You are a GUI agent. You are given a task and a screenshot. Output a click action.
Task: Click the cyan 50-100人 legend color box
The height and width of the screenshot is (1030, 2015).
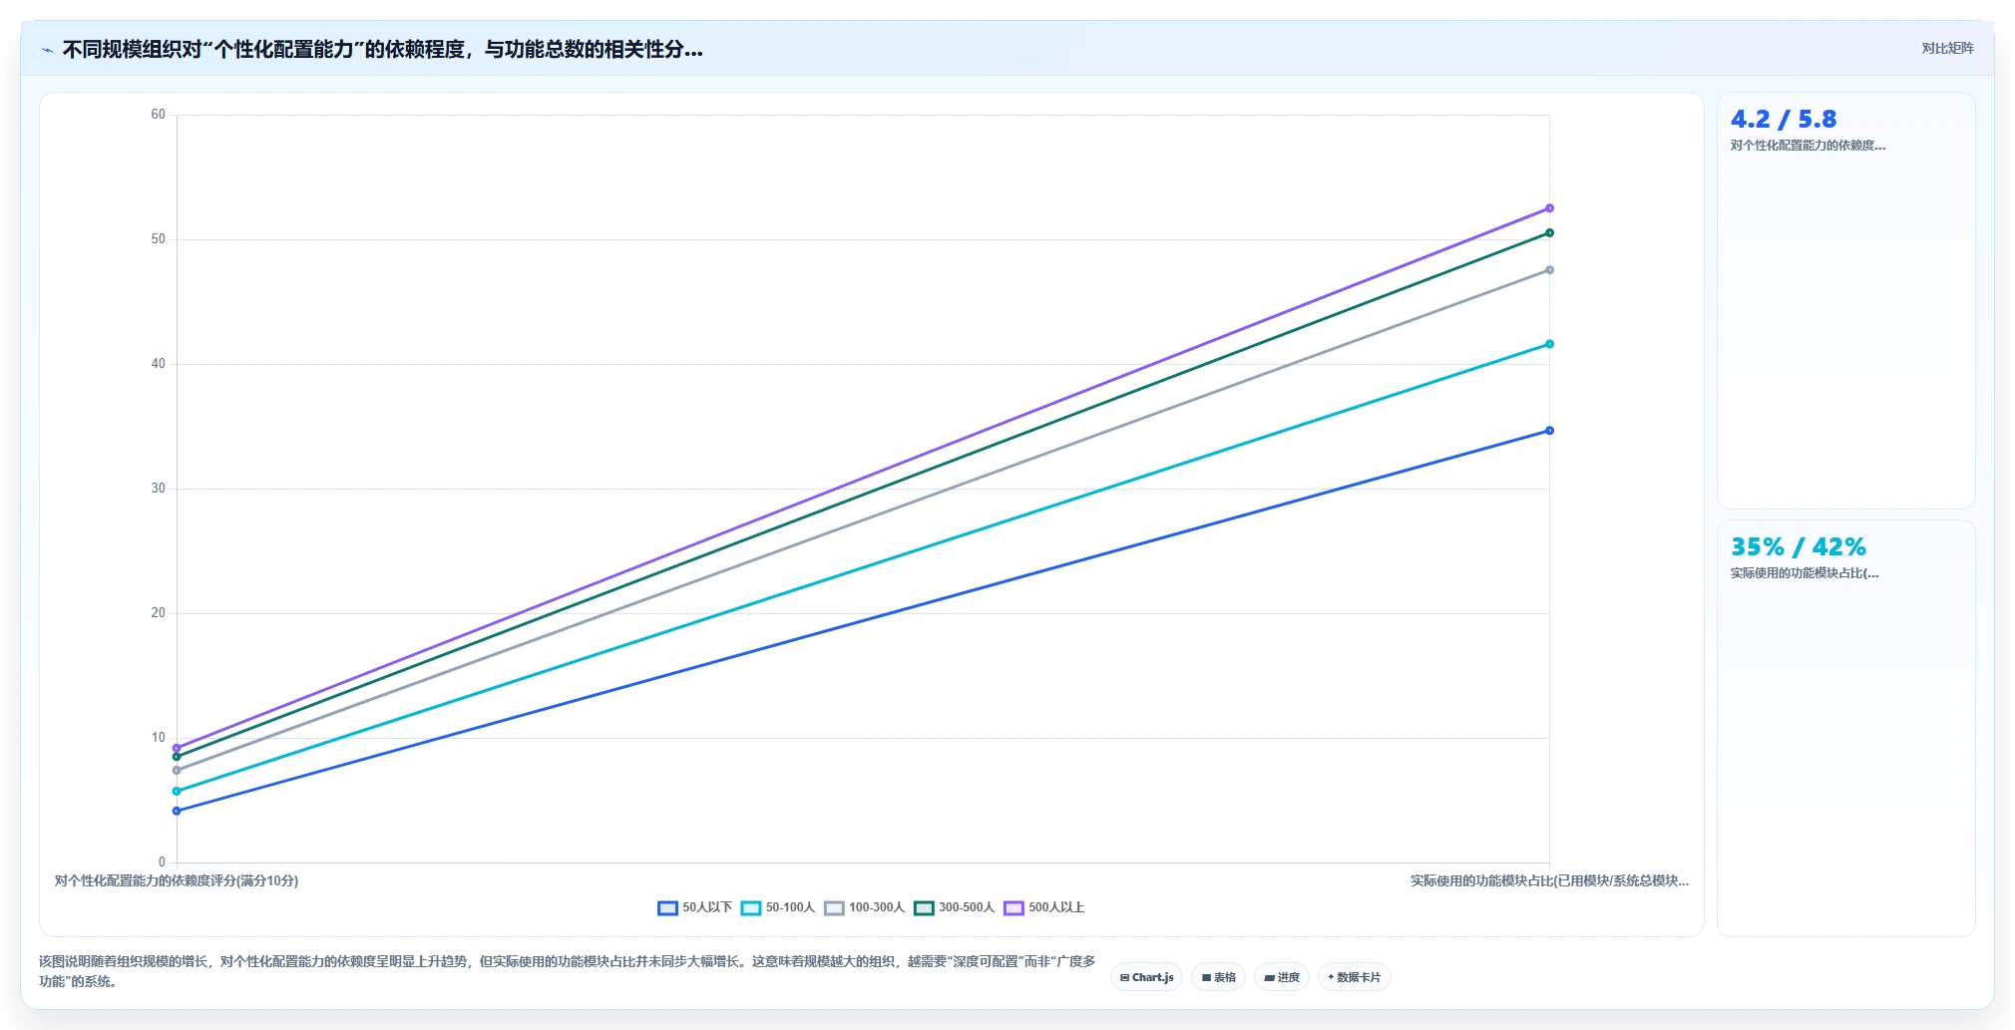click(x=751, y=907)
